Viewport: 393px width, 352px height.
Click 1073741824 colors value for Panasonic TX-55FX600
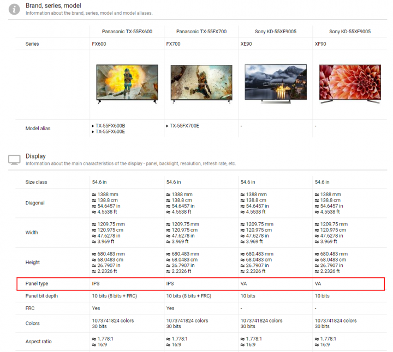[x=113, y=321]
